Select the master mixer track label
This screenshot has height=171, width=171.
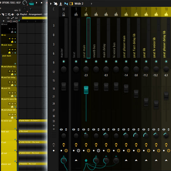coord(62,53)
